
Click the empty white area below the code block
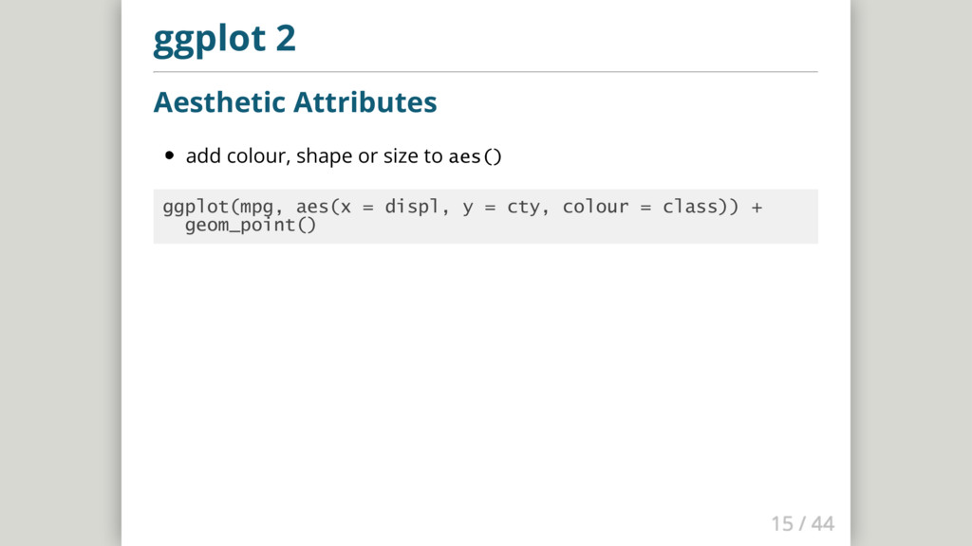485,379
